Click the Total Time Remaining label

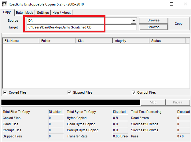[146, 112]
